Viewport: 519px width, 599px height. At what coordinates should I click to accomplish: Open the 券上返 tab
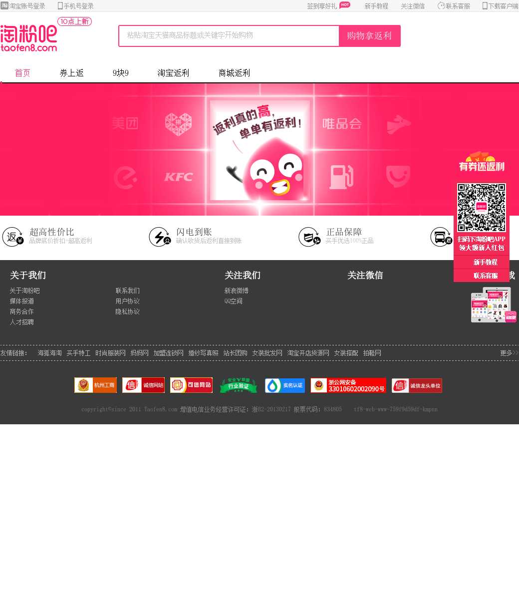[x=72, y=73]
